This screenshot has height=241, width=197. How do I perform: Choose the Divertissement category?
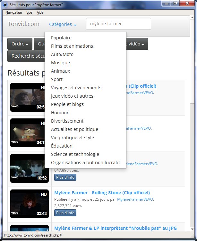[67, 121]
